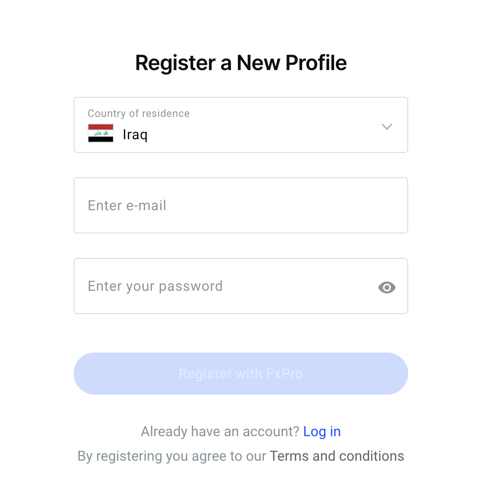Screen dimensions: 480x501
Task: Click the word conditions in the agreement line
Action: point(372,456)
